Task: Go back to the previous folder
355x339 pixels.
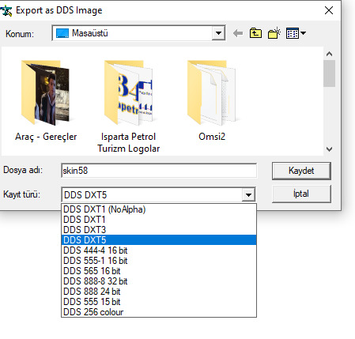Action: pos(238,33)
